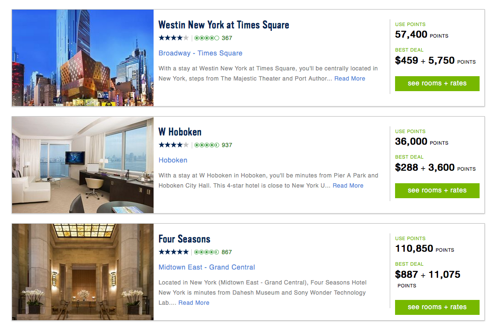Expand Read More for Four Seasons description
The height and width of the screenshot is (325, 496).
coord(194,303)
